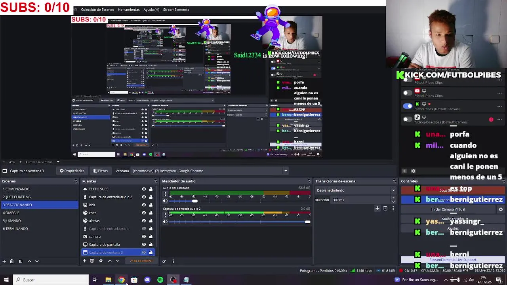
Task: Add a scene transition with plus icon
Action: pos(377,208)
